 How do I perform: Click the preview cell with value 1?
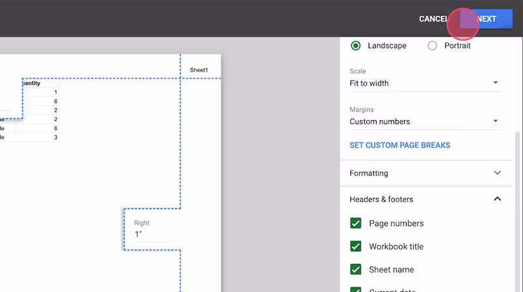pos(41,92)
